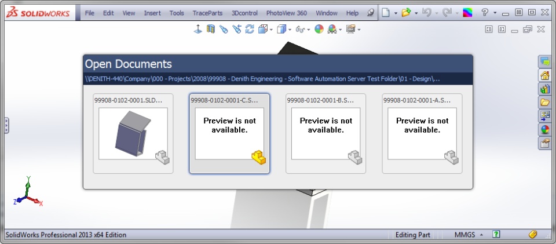Click the Display Style shaded cube icon

[281, 29]
